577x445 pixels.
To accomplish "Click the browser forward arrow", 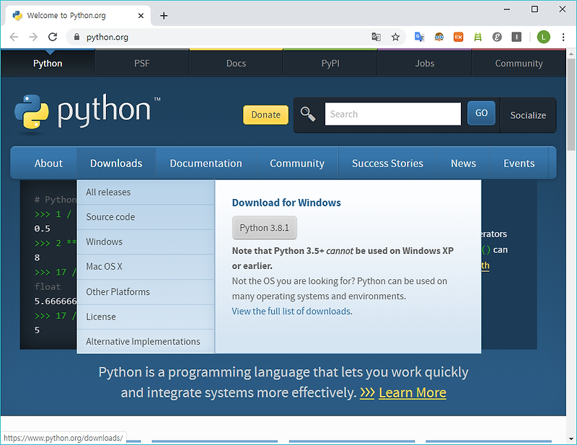I will click(33, 37).
